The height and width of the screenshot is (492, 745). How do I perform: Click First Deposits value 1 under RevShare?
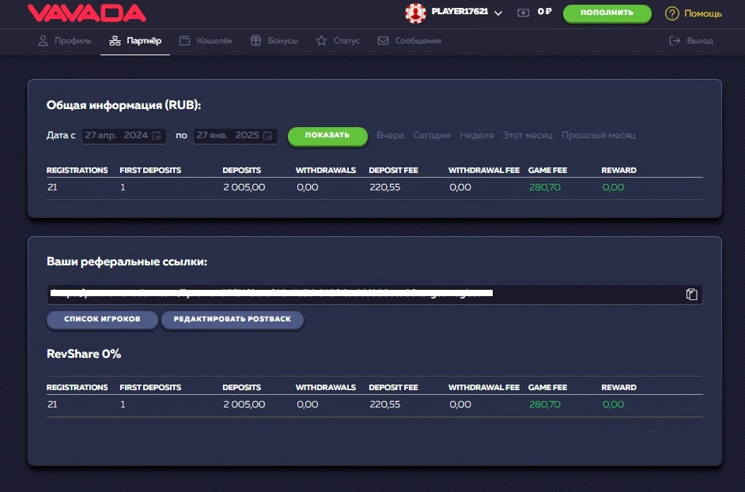pyautogui.click(x=123, y=404)
